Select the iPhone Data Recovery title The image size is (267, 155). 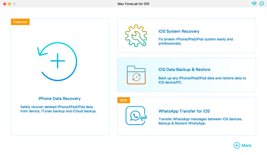coord(59,99)
